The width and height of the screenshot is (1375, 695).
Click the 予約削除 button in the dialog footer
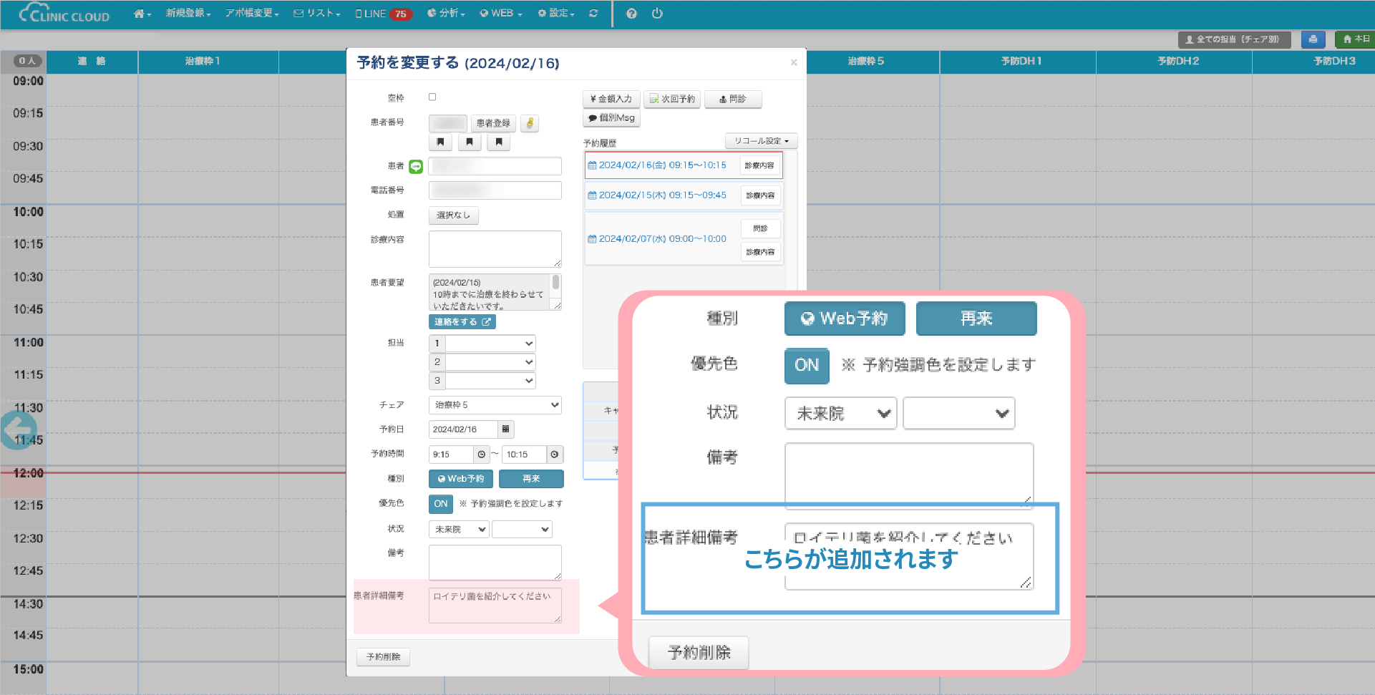383,657
